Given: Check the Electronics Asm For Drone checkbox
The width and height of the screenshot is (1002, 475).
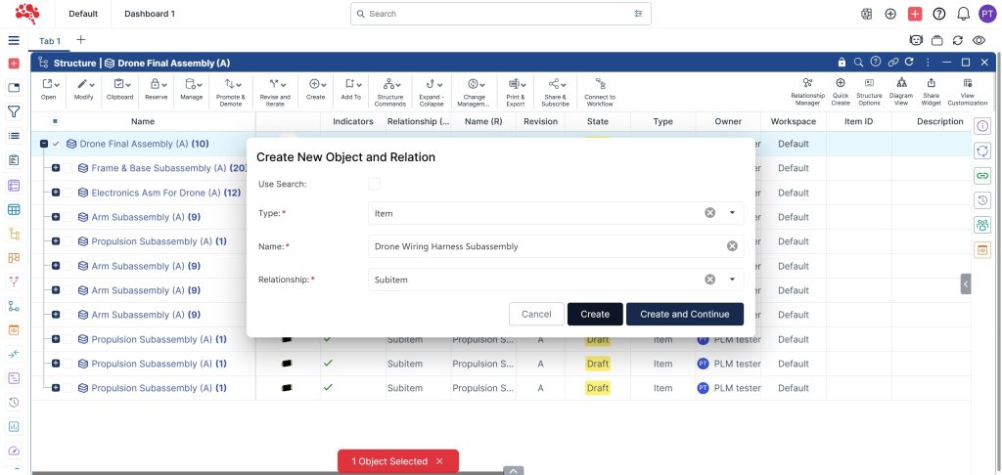Looking at the screenshot, I should point(68,193).
